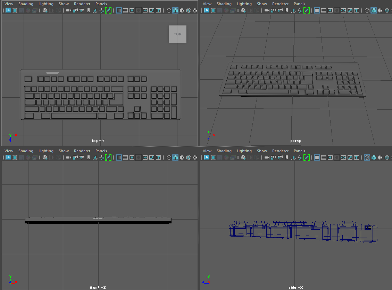Open Lighting menu in side view panel
This screenshot has height=290, width=392.
(x=244, y=151)
